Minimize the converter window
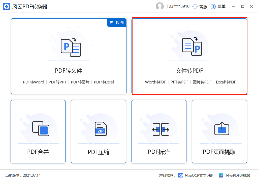This screenshot has width=258, height=181. point(234,6)
